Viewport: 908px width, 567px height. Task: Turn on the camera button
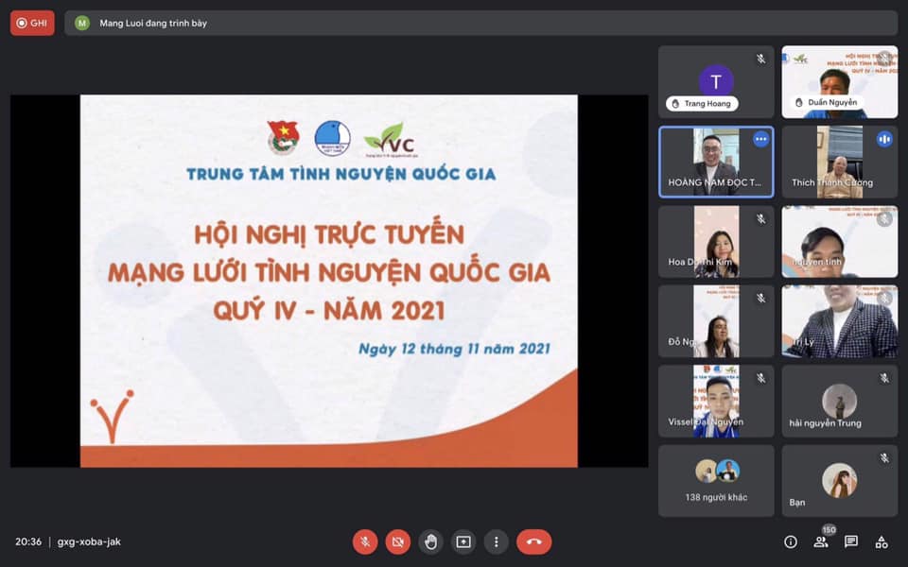398,541
